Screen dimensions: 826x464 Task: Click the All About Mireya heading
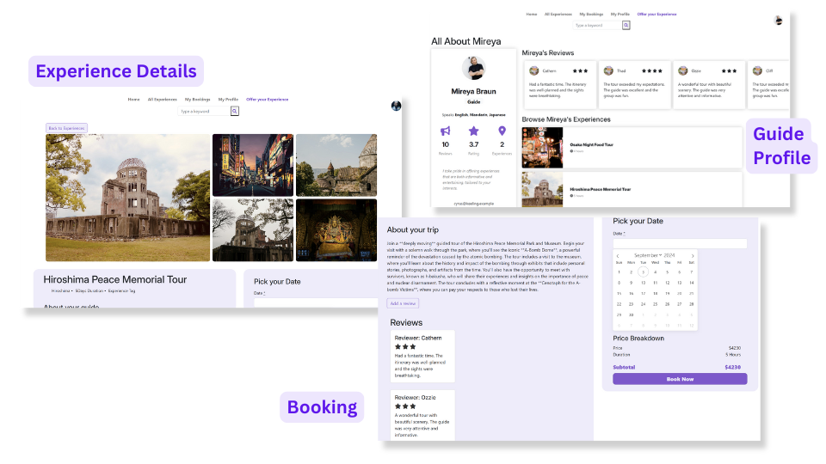pos(466,41)
